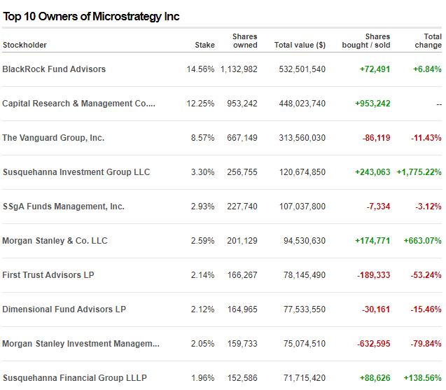The height and width of the screenshot is (390, 446).
Task: Select Susquehanna Financial's 1.96% stake
Action: 202,378
